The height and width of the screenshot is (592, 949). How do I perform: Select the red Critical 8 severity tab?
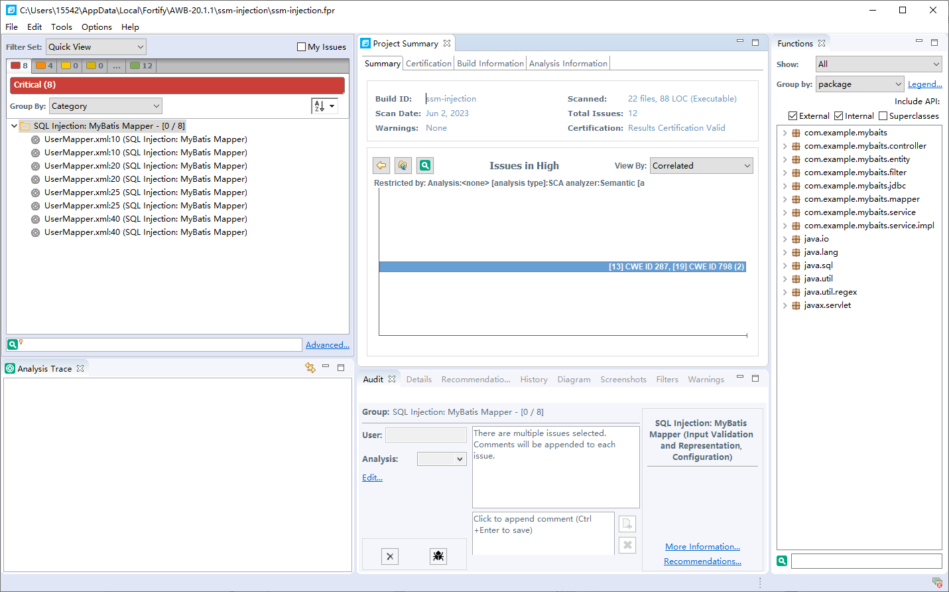click(19, 66)
